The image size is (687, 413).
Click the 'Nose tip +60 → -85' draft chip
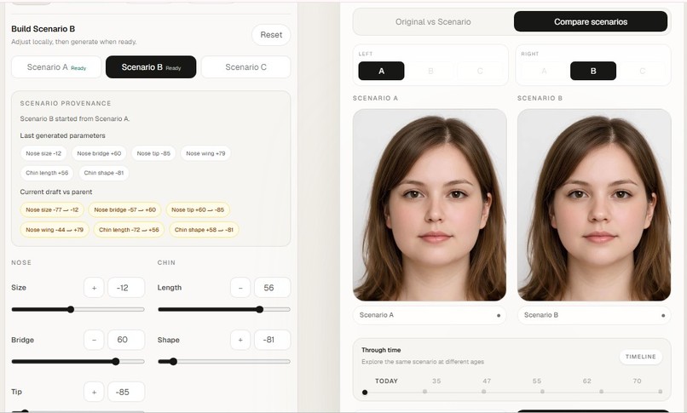pyautogui.click(x=198, y=210)
